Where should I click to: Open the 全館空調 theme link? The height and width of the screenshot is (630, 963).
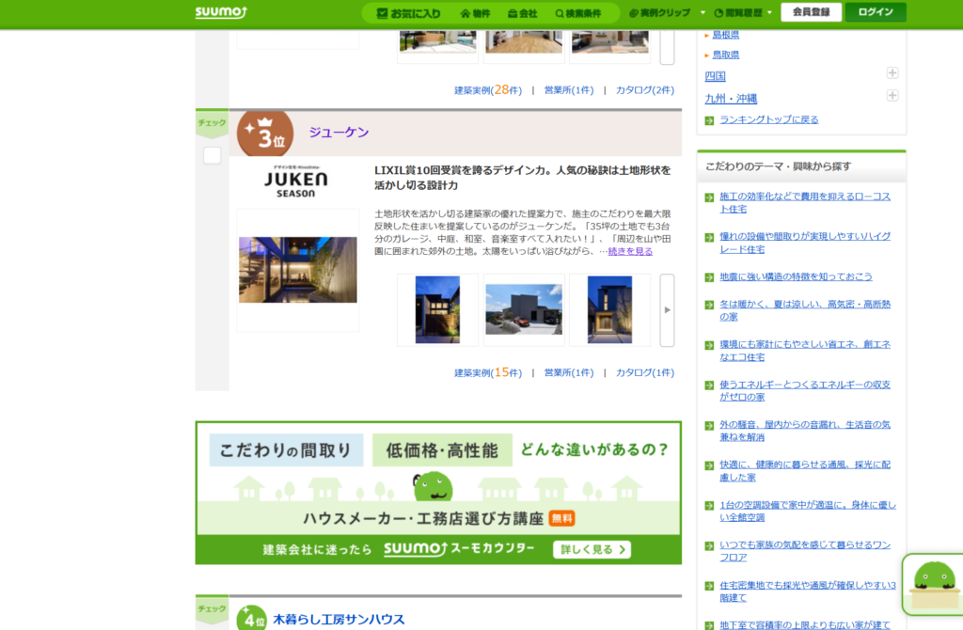[x=808, y=511]
